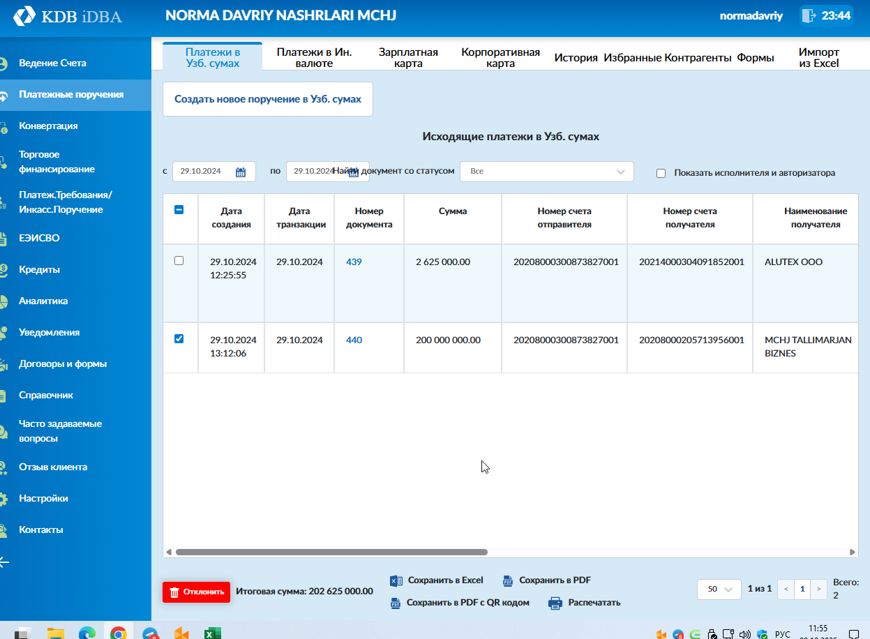Click the РУС language indicator in tray
870x639 pixels.
783,634
